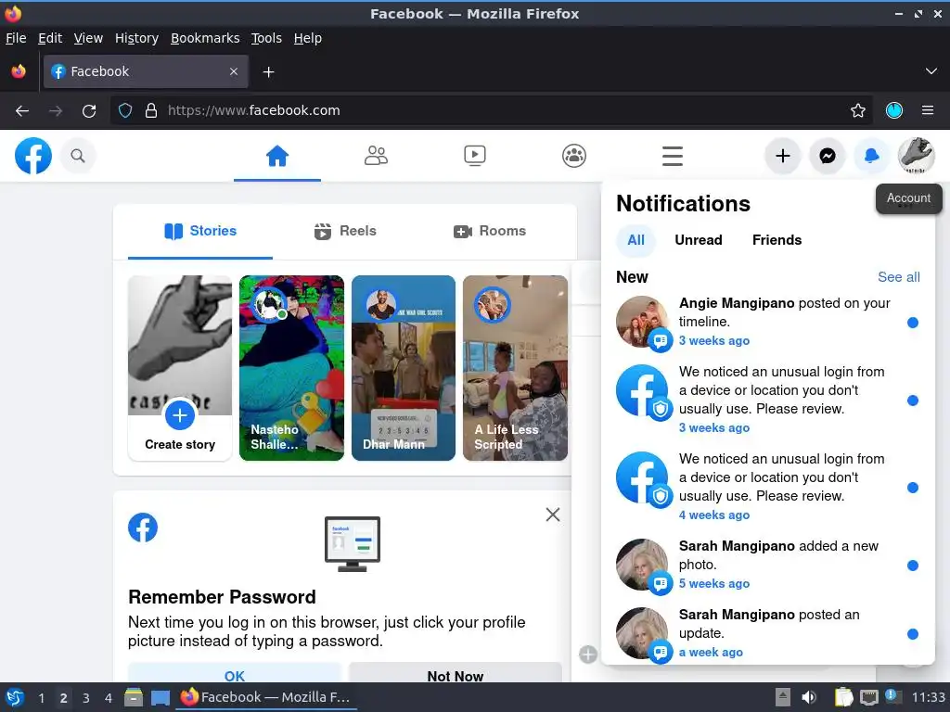Open the Tools menu
Viewport: 950px width, 712px height.
pyautogui.click(x=266, y=38)
